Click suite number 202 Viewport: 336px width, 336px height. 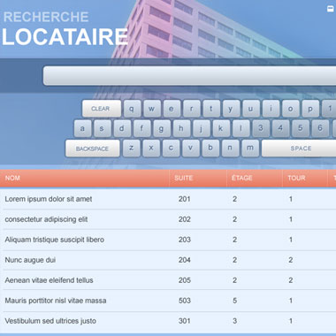[184, 219]
